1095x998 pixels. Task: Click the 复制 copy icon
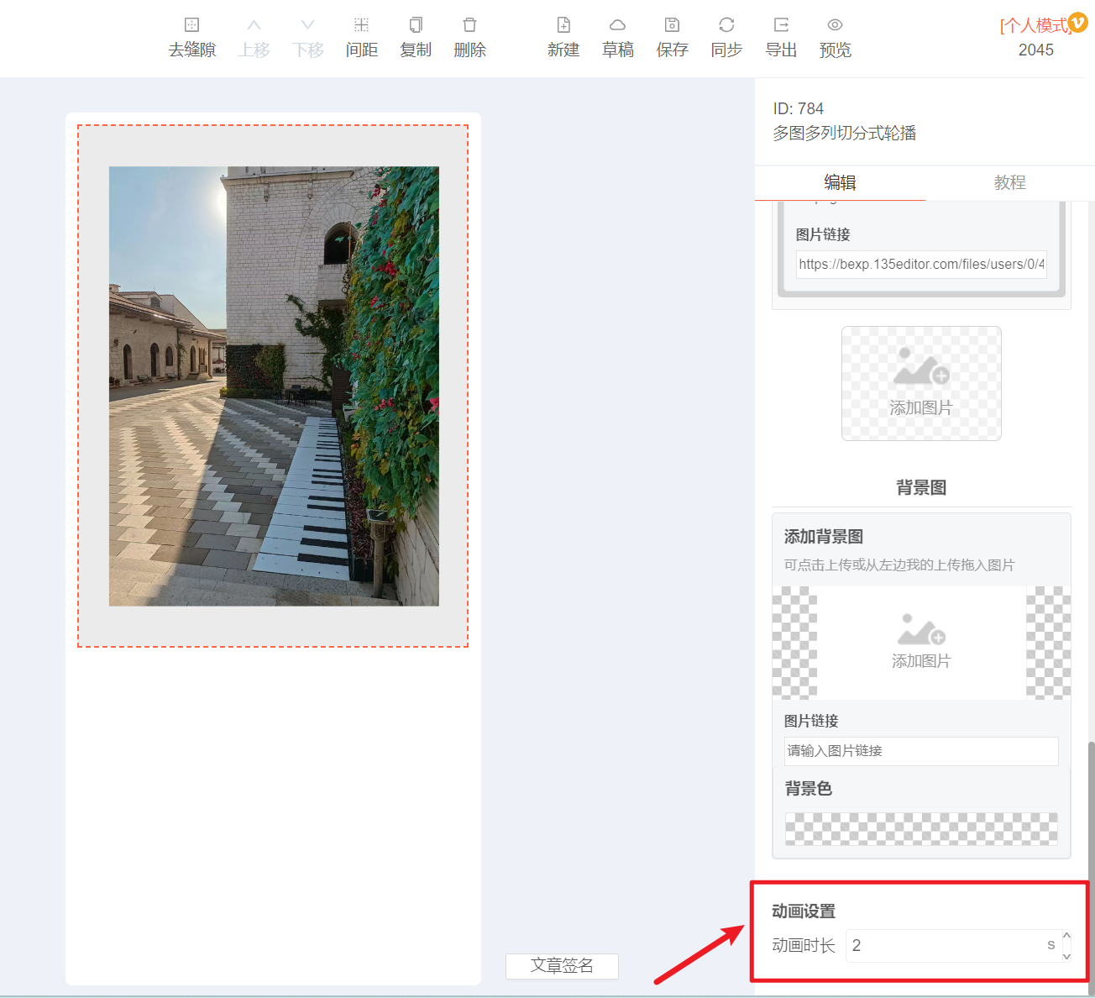click(x=416, y=25)
